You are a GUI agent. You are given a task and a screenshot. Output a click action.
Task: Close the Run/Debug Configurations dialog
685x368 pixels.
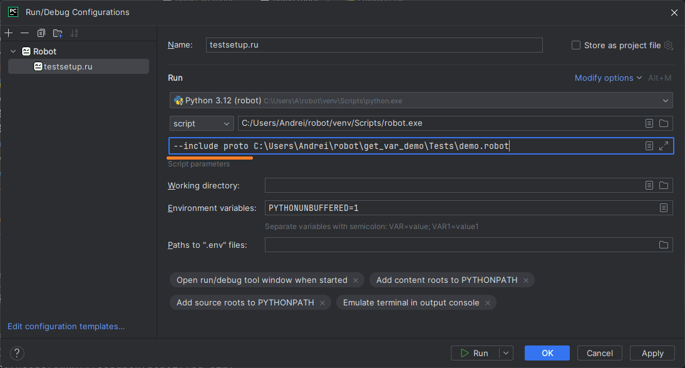tap(674, 13)
